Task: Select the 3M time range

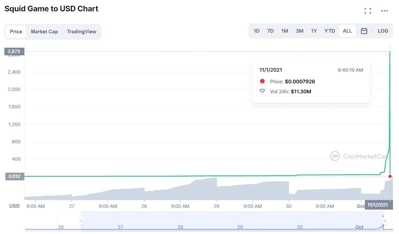Action: click(299, 31)
